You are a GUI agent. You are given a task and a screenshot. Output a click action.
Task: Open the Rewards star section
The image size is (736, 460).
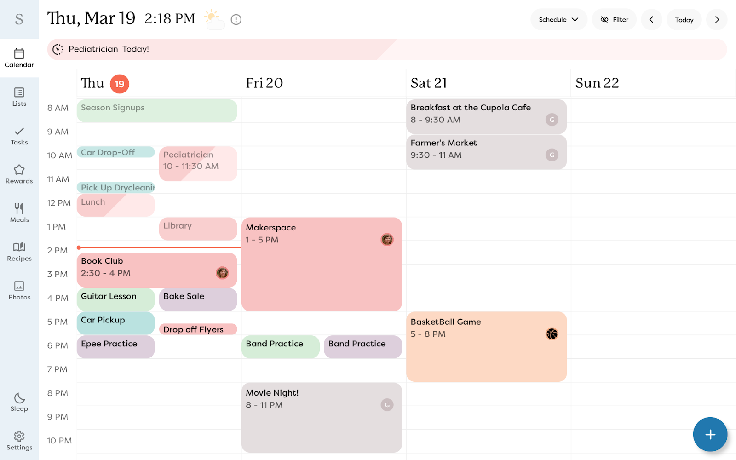pos(19,175)
